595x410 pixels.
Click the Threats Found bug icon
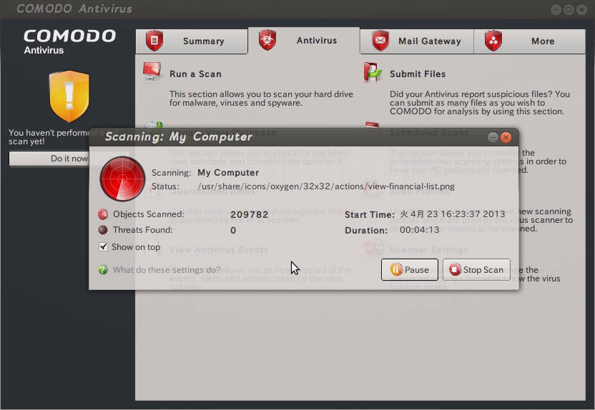coord(103,230)
